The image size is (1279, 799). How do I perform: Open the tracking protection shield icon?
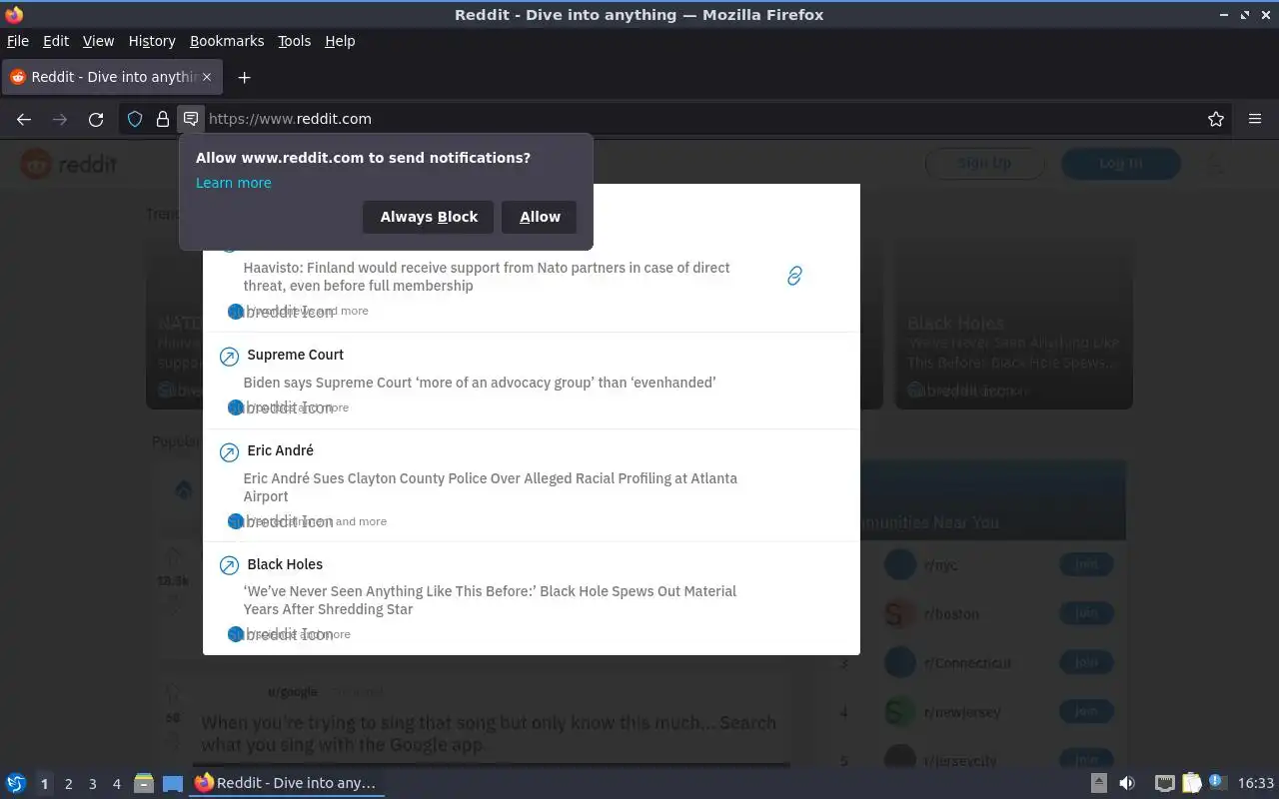tap(135, 119)
